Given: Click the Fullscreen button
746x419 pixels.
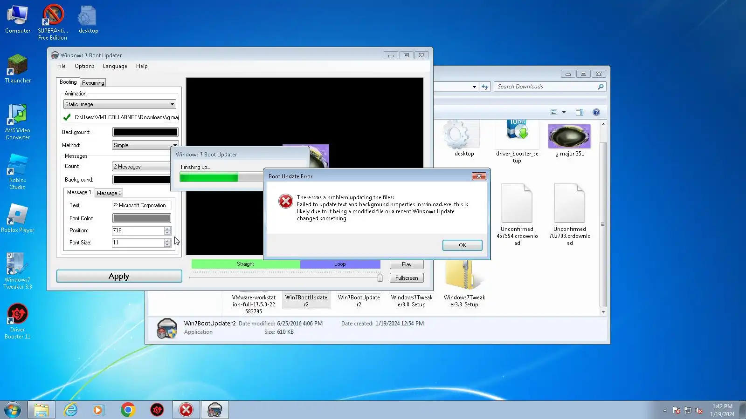Looking at the screenshot, I should [407, 278].
